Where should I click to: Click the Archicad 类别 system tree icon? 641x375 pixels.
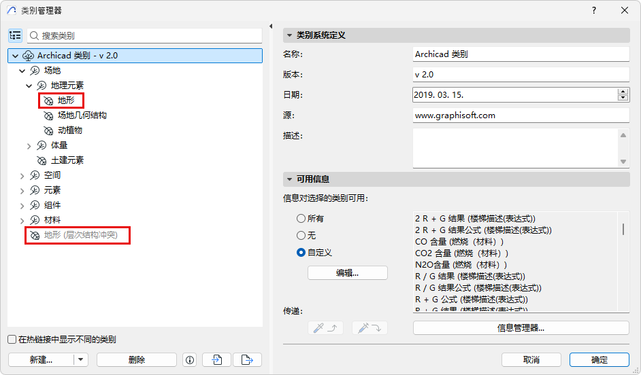point(28,56)
